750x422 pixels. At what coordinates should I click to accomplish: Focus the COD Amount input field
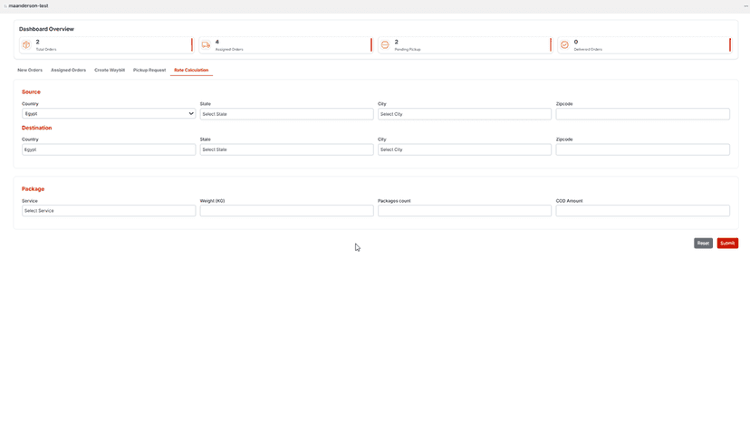point(643,211)
